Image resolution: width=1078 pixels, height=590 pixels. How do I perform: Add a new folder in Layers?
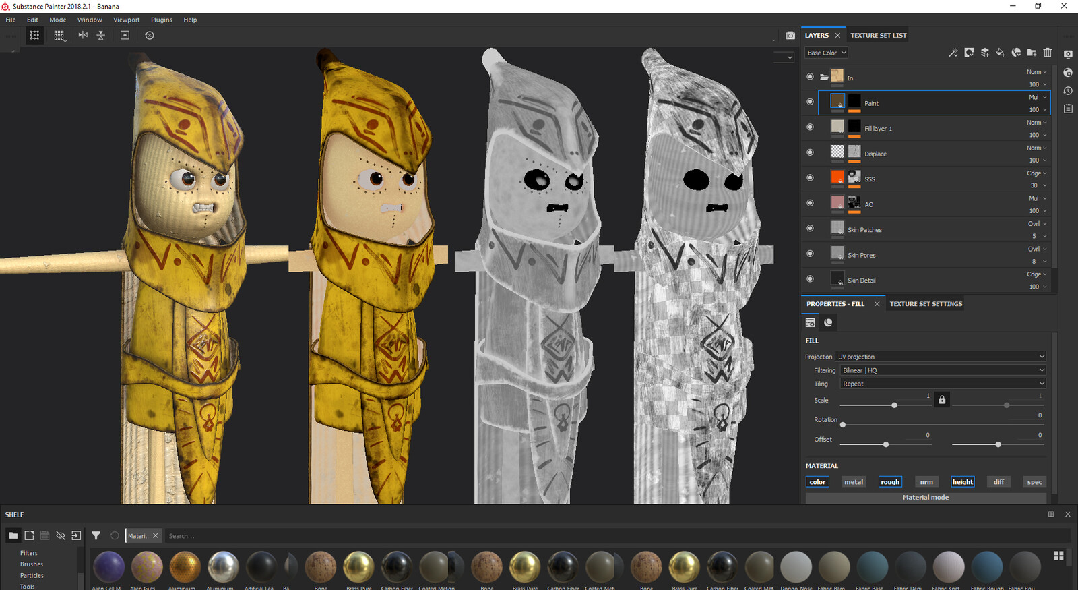pyautogui.click(x=1032, y=53)
